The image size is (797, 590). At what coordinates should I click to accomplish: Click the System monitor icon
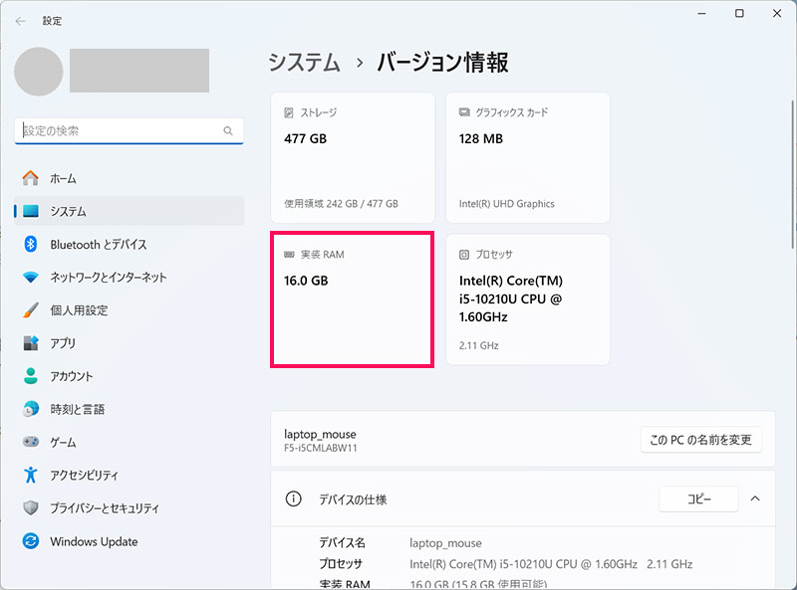31,211
